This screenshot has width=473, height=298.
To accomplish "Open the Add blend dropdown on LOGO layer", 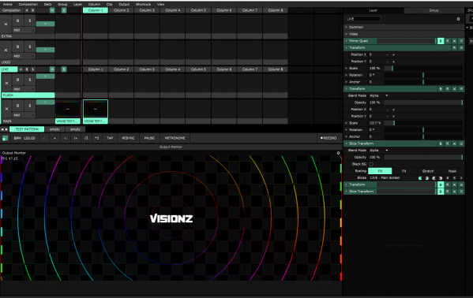I will [24, 56].
